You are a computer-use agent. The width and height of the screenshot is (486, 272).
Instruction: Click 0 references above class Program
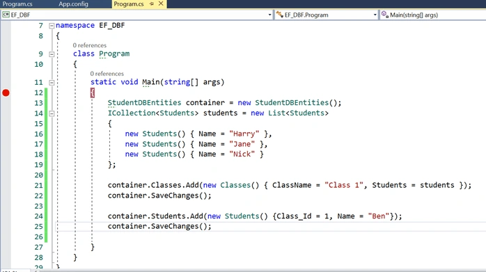(x=90, y=45)
